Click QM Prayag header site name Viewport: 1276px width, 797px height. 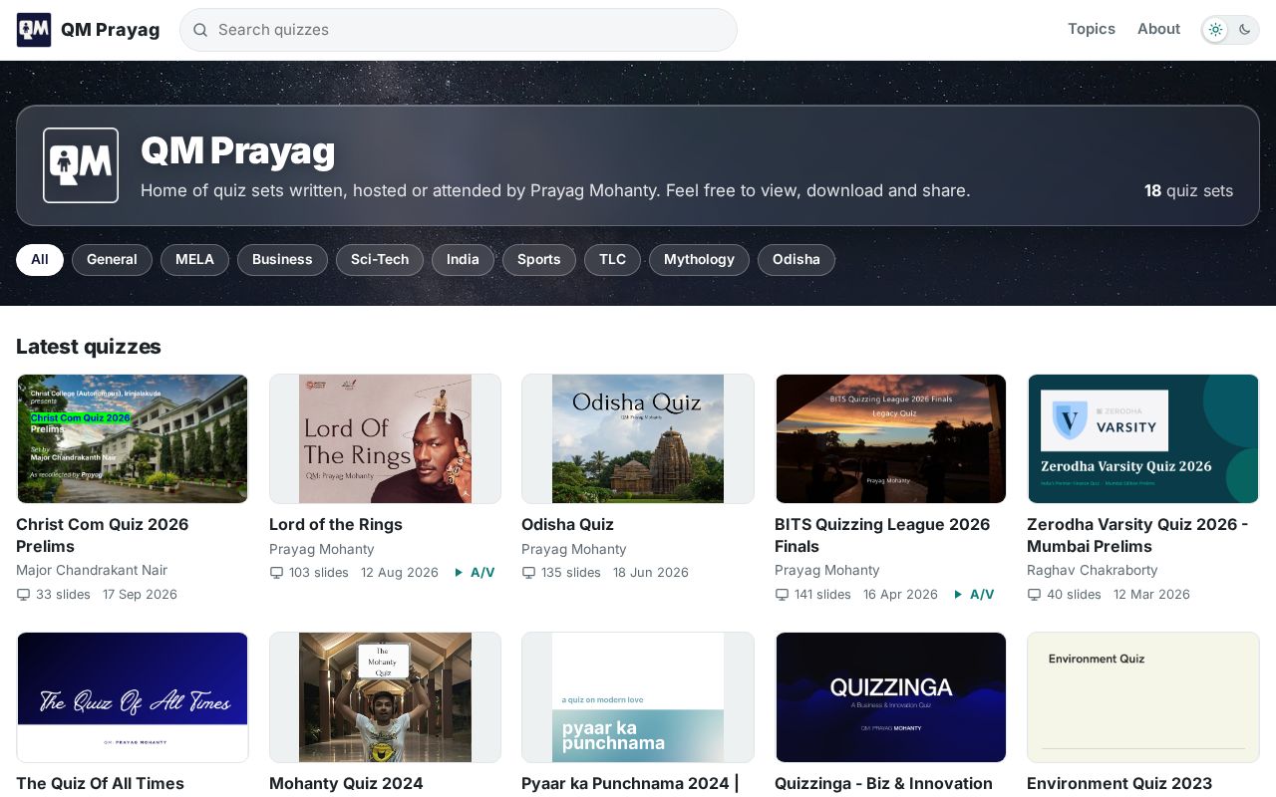[x=110, y=30]
